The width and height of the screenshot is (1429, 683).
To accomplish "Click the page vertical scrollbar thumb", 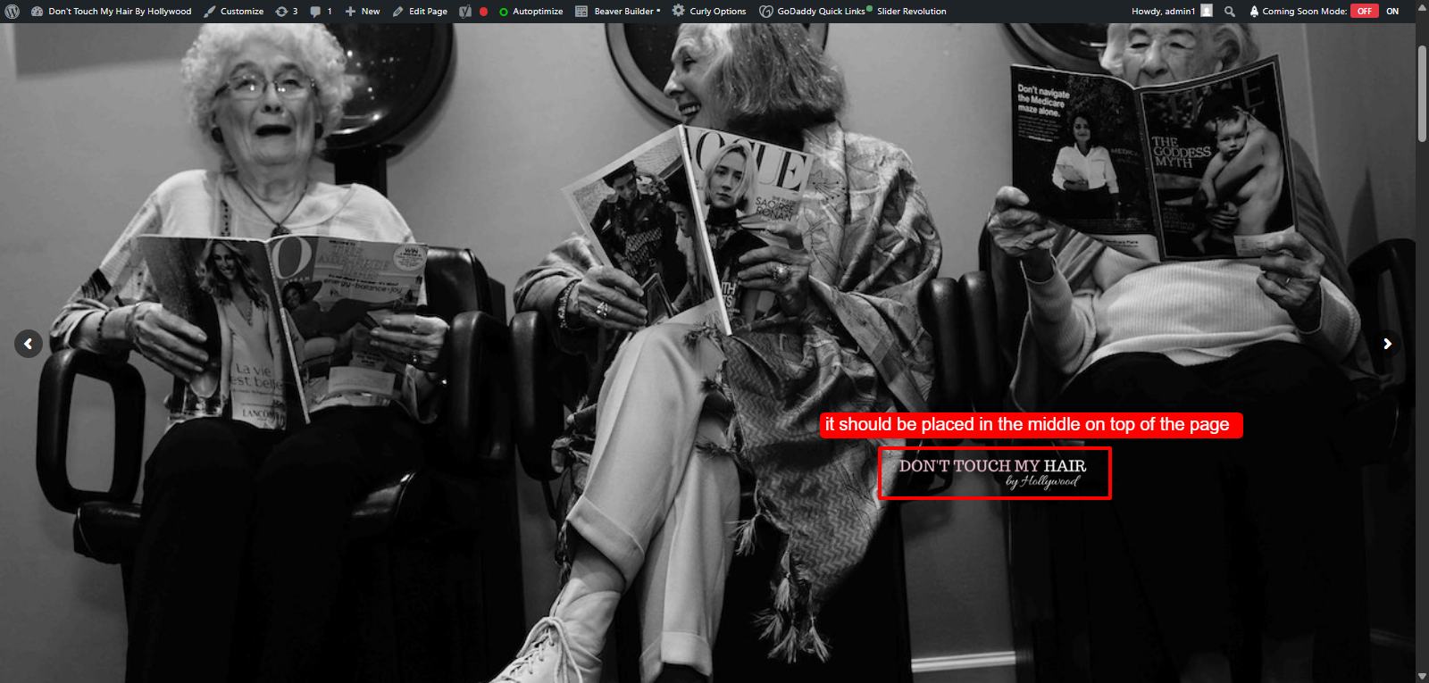I will coord(1422,93).
